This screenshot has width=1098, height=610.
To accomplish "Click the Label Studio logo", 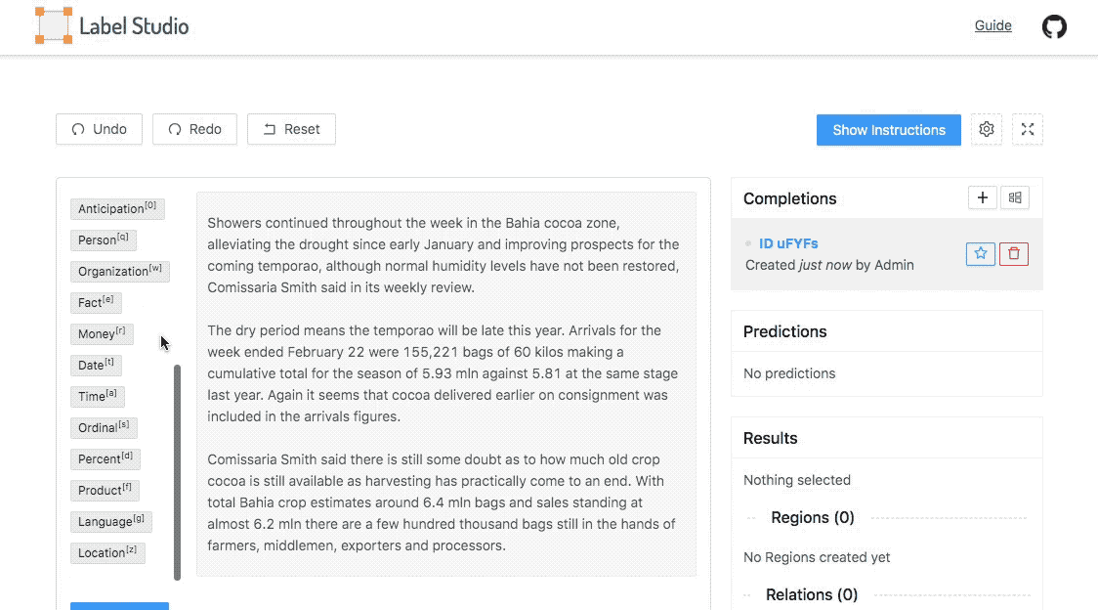I will click(112, 26).
